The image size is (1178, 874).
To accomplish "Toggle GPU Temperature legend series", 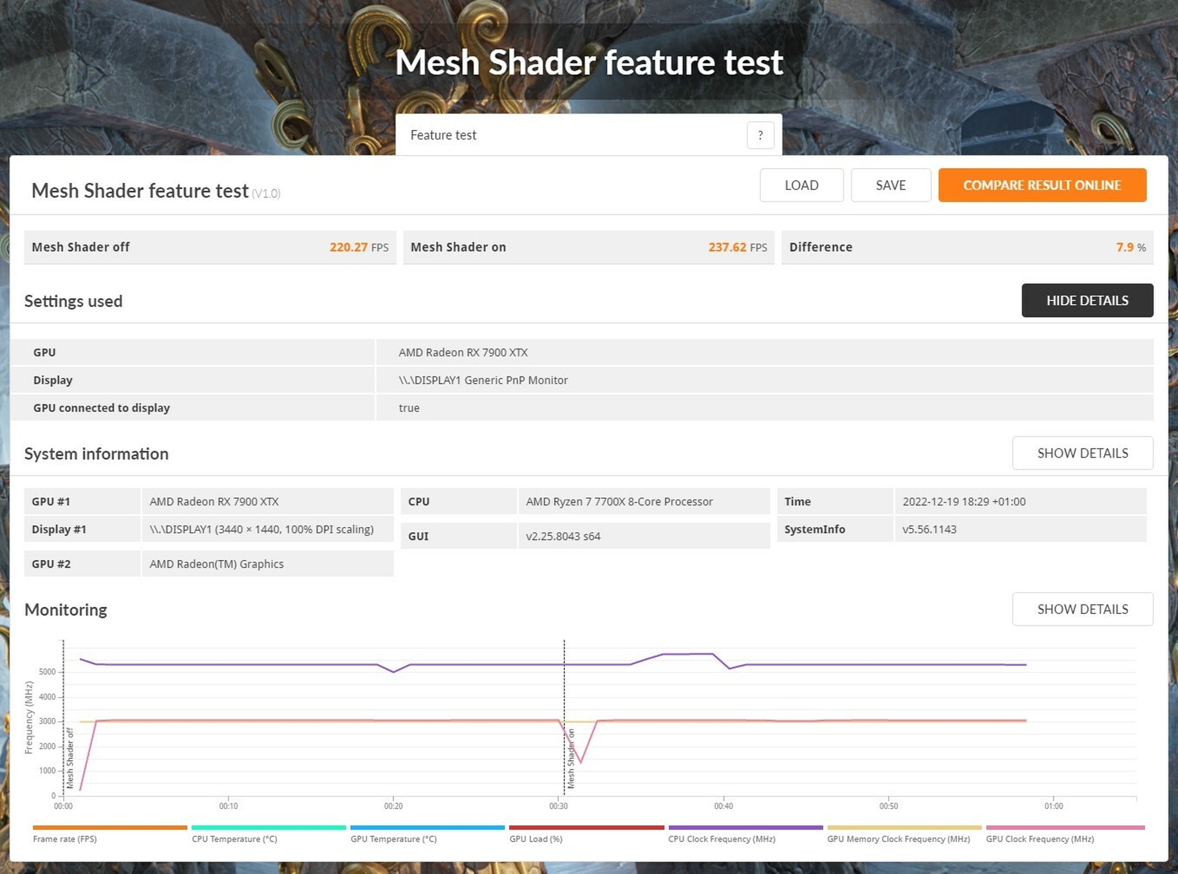I will point(427,834).
